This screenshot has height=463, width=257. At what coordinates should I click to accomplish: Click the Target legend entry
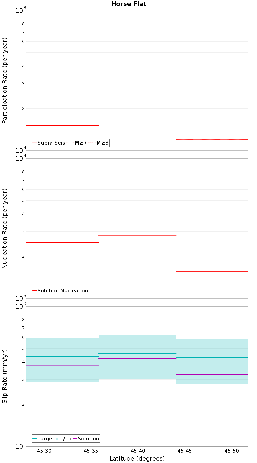point(43,439)
